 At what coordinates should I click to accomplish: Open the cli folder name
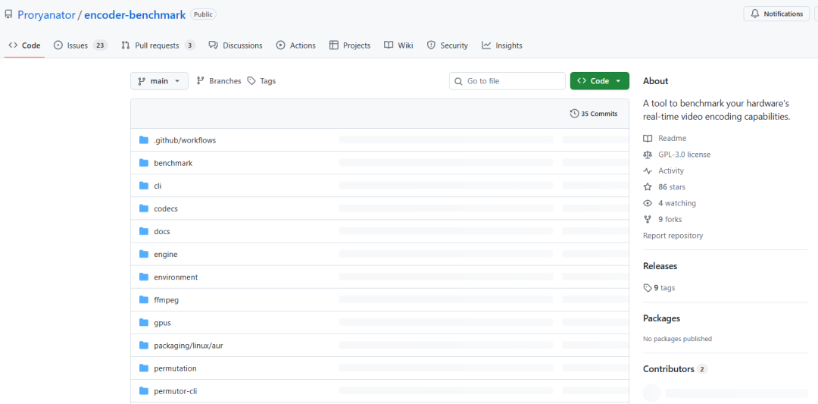pos(158,186)
